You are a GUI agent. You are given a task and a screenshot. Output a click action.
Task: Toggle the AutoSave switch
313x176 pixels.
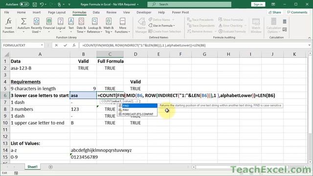point(24,4)
